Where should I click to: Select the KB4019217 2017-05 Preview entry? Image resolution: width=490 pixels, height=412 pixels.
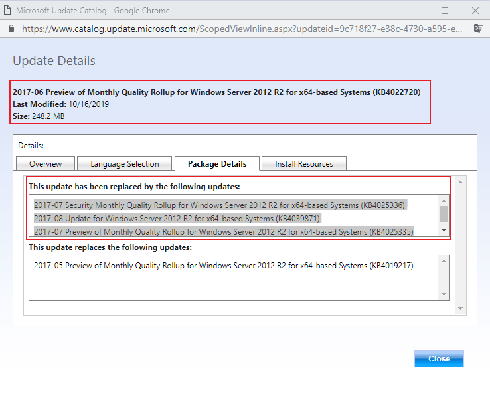pos(224,266)
